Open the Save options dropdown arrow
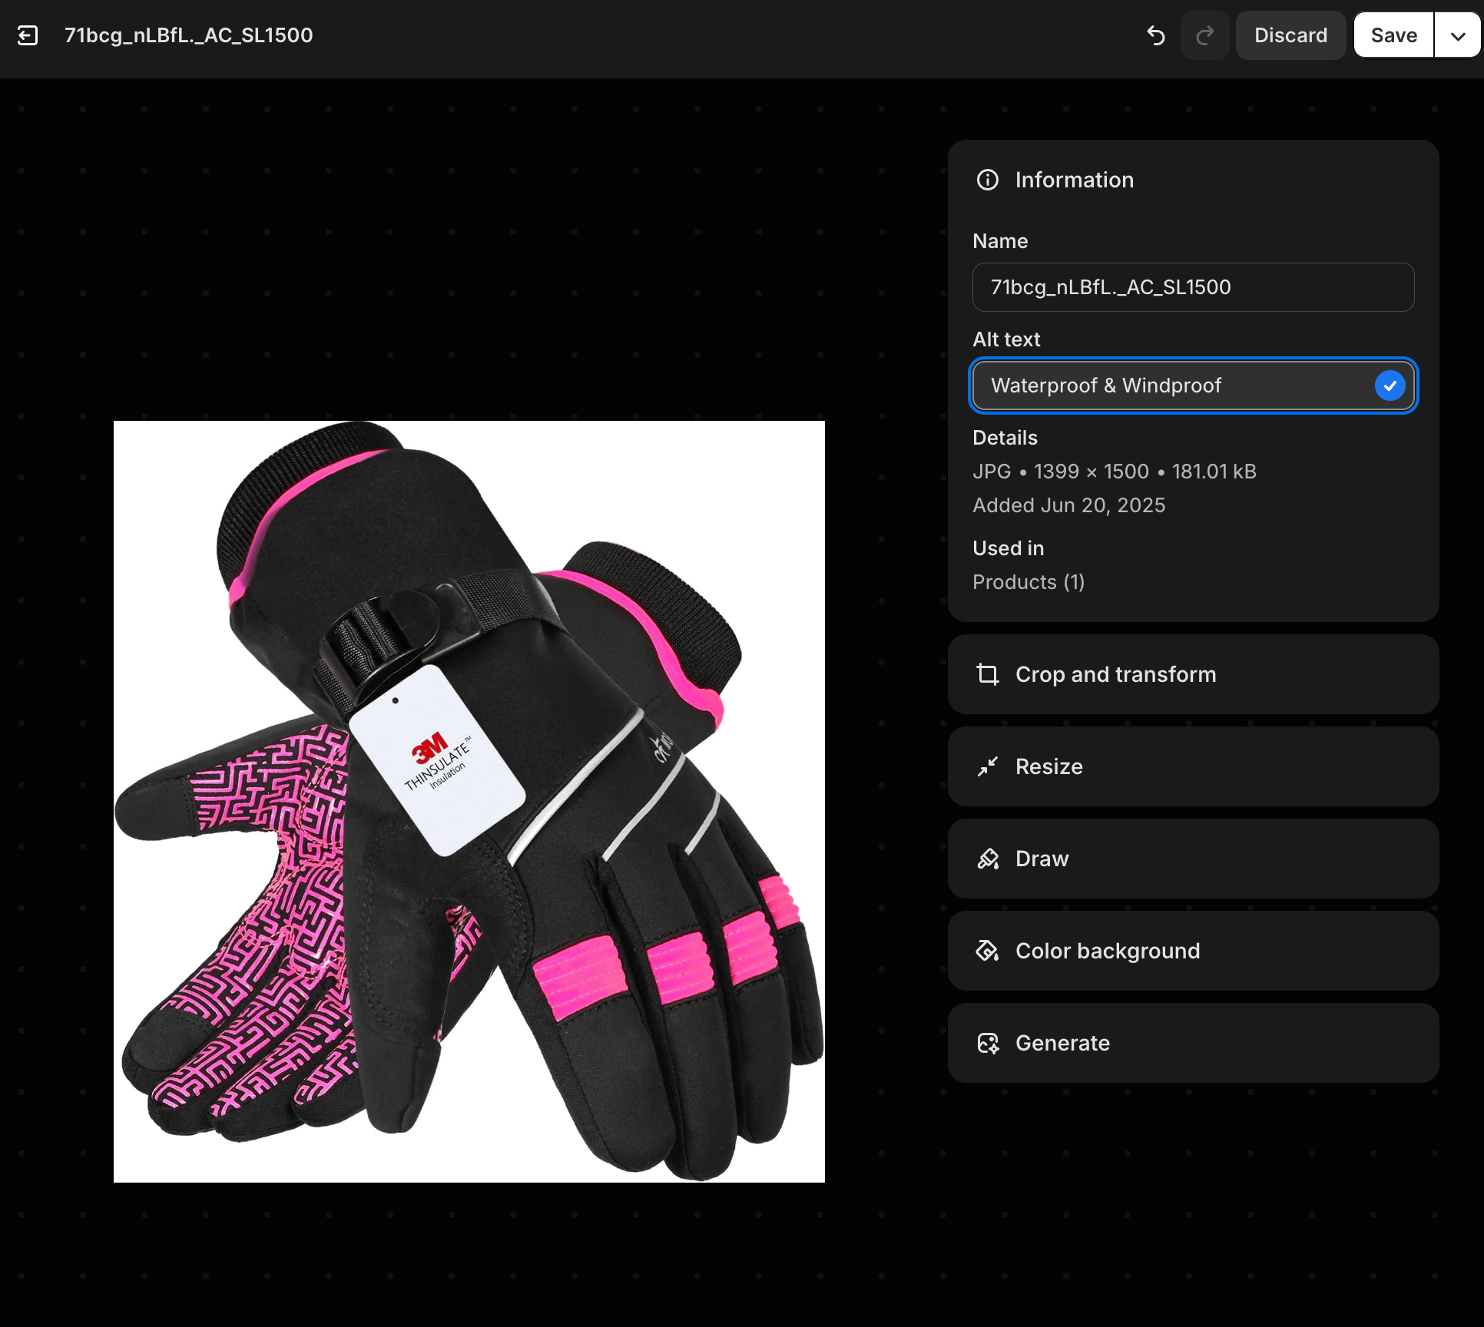Screen dimensions: 1484x1327 1457,35
